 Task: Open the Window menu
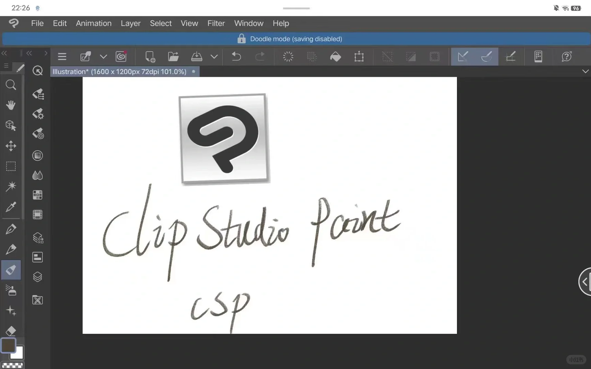249,23
